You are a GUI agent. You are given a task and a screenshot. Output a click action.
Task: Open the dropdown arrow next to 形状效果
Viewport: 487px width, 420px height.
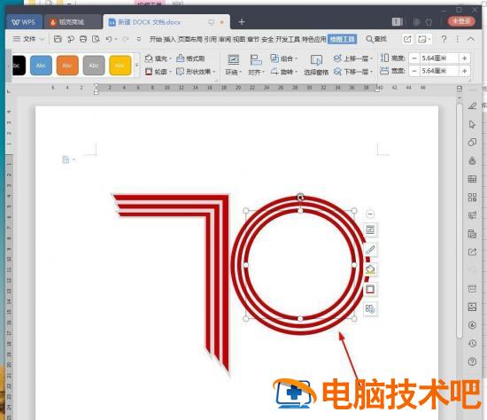(x=214, y=72)
